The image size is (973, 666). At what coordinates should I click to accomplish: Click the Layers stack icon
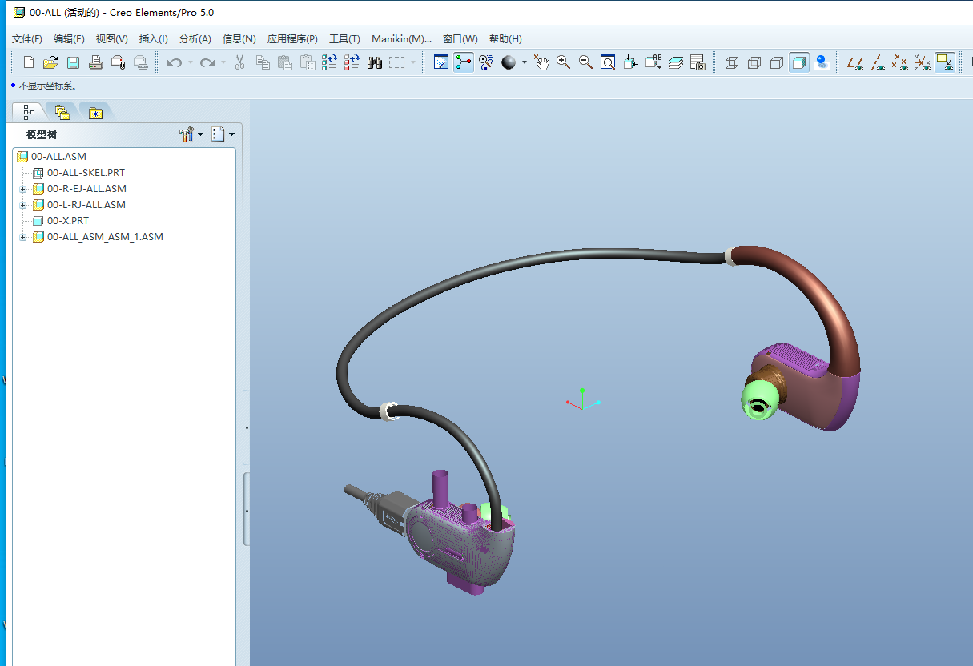pos(675,62)
